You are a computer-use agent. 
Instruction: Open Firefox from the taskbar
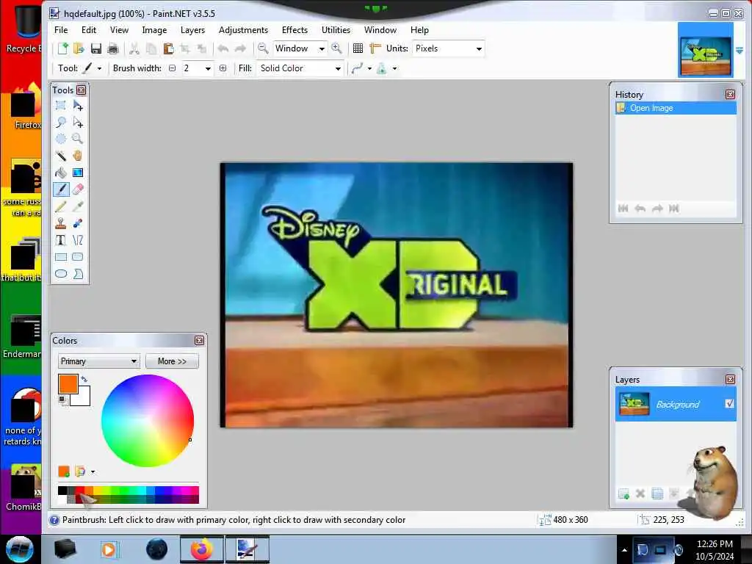(x=201, y=549)
